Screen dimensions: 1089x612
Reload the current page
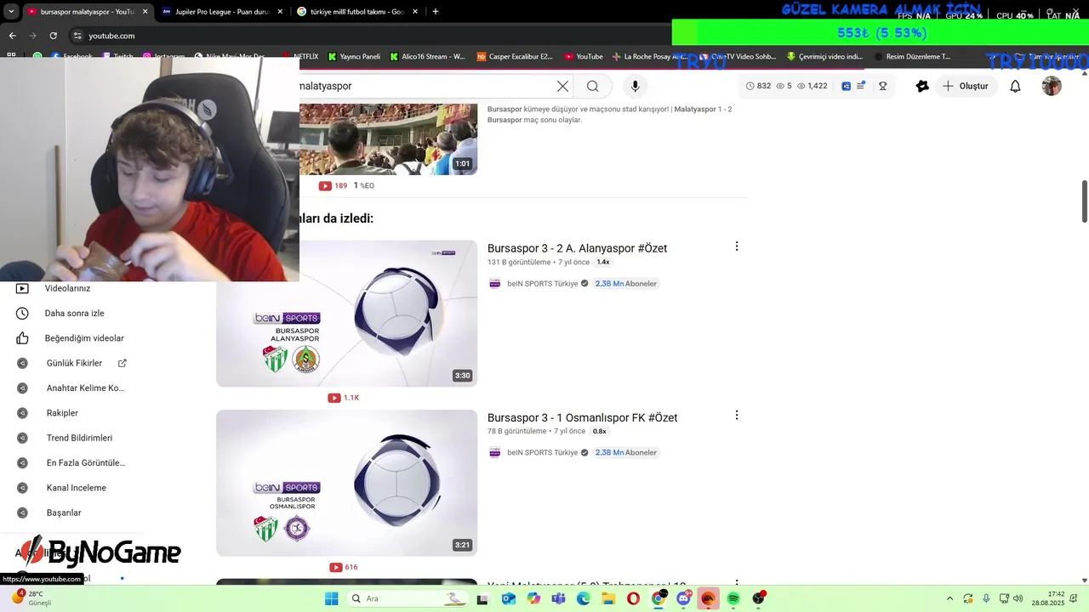click(x=53, y=36)
